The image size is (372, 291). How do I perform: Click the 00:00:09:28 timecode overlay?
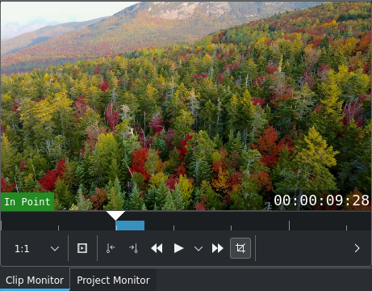coord(321,200)
